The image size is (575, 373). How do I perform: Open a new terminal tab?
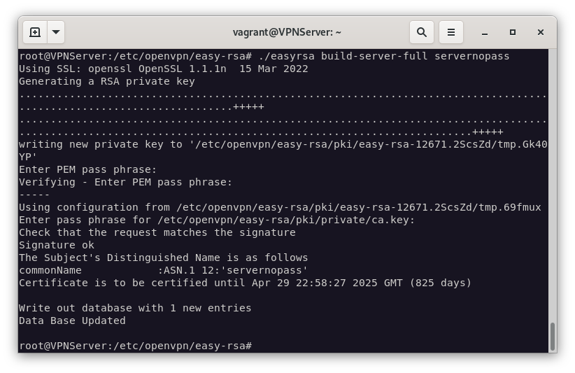pos(35,32)
